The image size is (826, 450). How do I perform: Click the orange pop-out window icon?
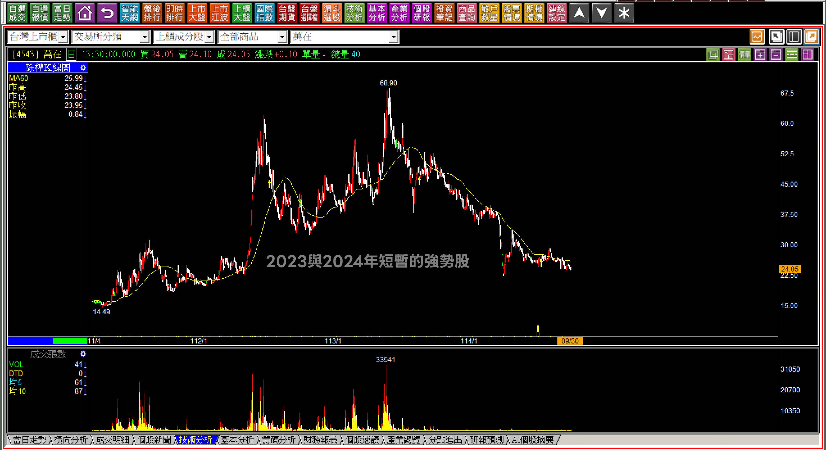(x=812, y=37)
